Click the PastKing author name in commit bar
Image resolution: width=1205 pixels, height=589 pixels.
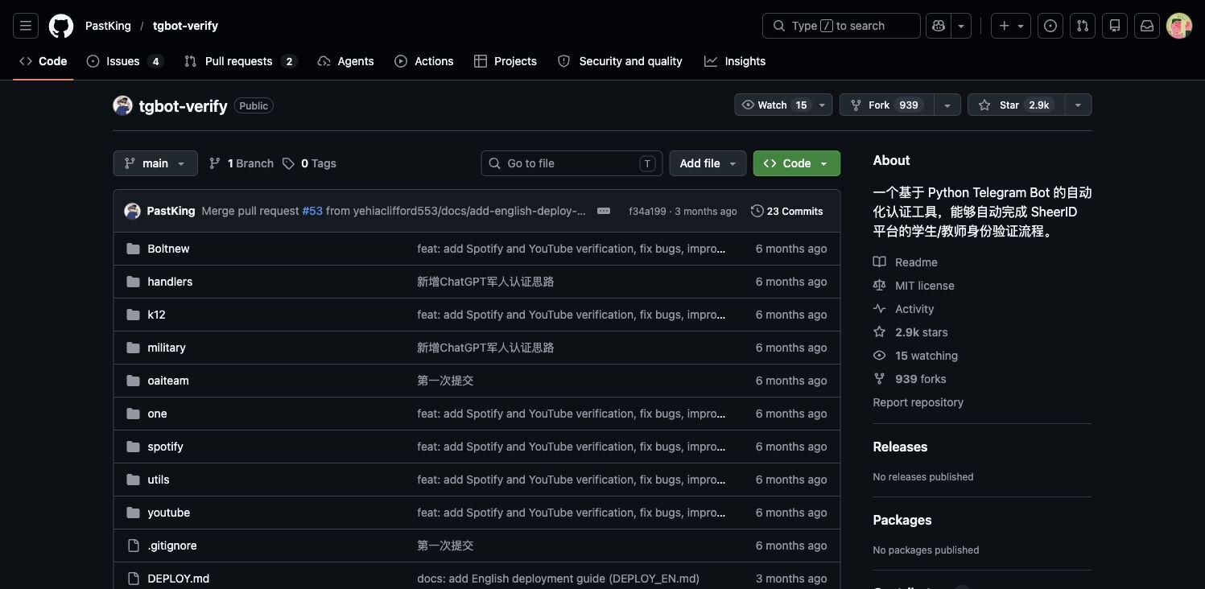pyautogui.click(x=171, y=211)
